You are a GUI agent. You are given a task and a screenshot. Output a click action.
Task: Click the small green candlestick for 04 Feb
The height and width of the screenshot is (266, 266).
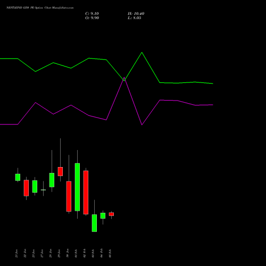click(103, 215)
